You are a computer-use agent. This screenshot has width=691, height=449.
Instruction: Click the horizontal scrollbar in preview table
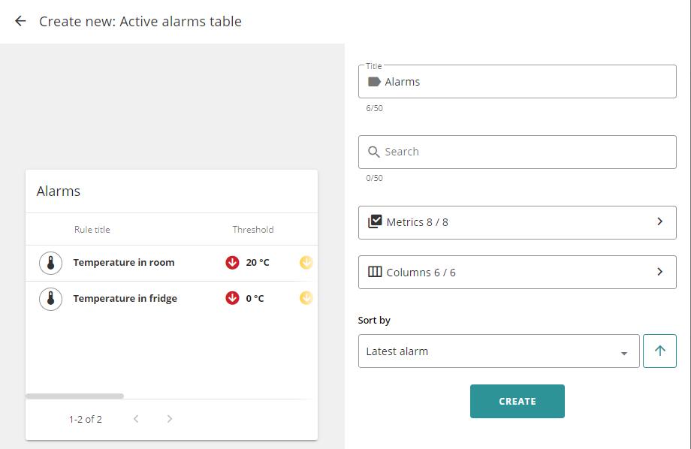[75, 396]
